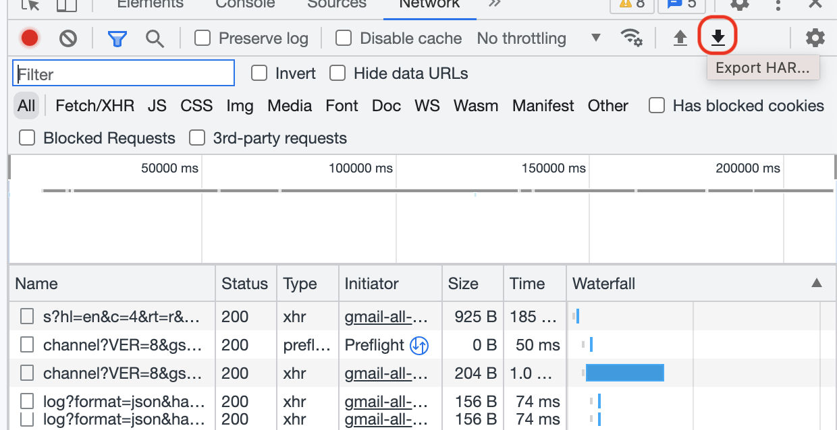Viewport: 837px width, 430px height.
Task: Toggle Waterfall sort arrow
Action: tap(817, 283)
